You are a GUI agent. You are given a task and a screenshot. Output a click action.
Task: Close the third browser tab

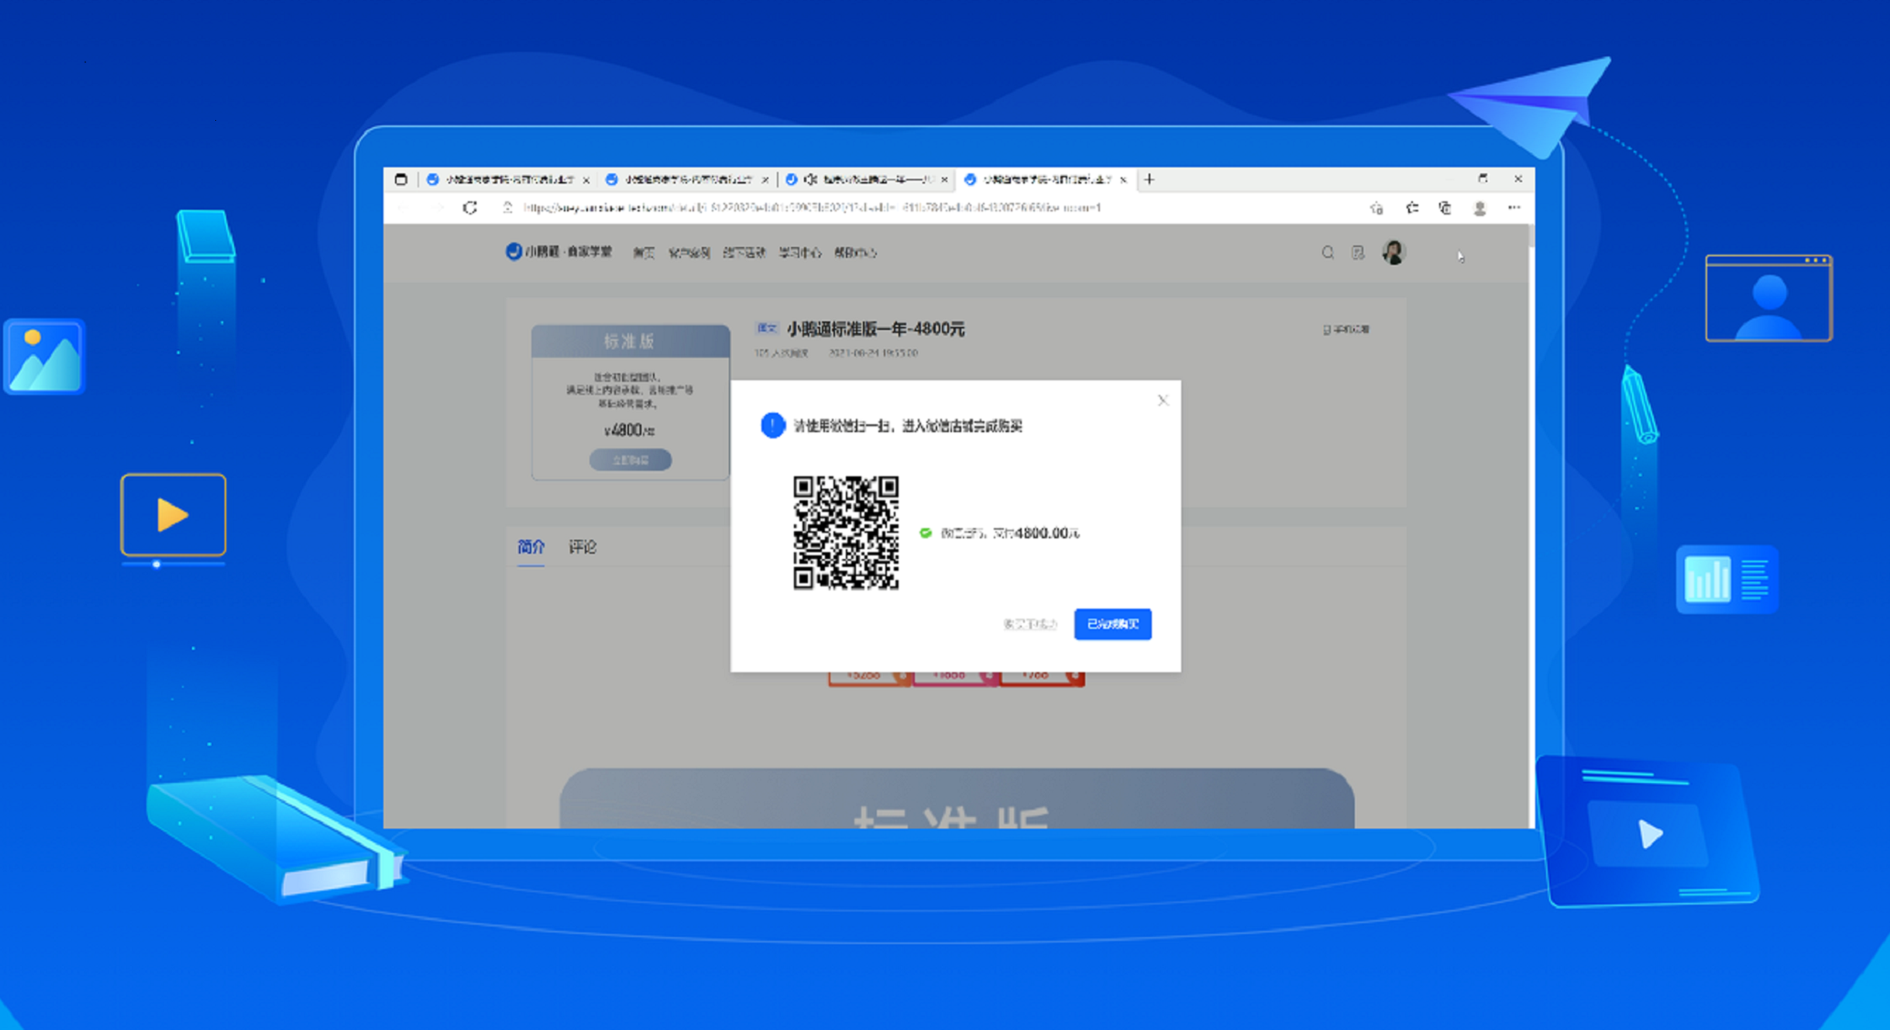point(944,180)
